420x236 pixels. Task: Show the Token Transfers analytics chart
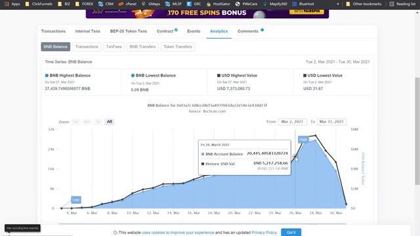(x=178, y=47)
